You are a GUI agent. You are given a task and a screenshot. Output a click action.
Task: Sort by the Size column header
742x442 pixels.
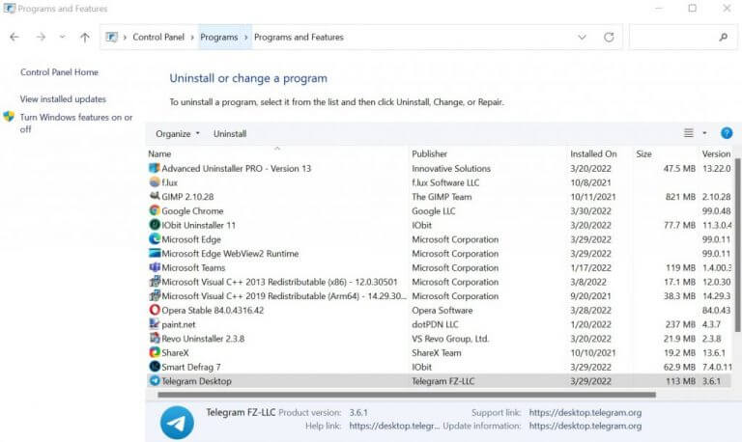[643, 153]
